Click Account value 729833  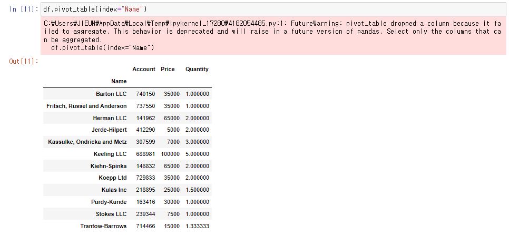click(145, 178)
